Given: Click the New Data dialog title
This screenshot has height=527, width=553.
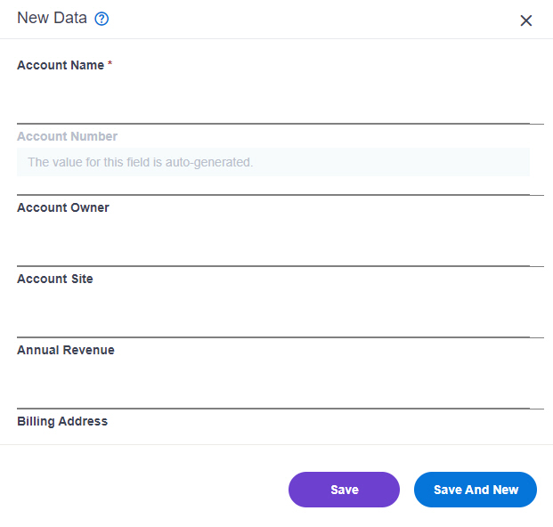Looking at the screenshot, I should coord(52,18).
